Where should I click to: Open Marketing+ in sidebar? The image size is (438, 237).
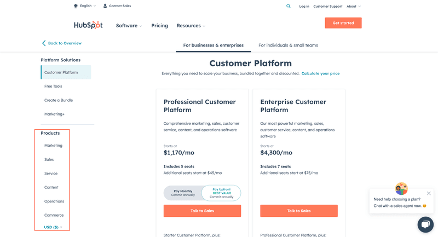pyautogui.click(x=54, y=114)
